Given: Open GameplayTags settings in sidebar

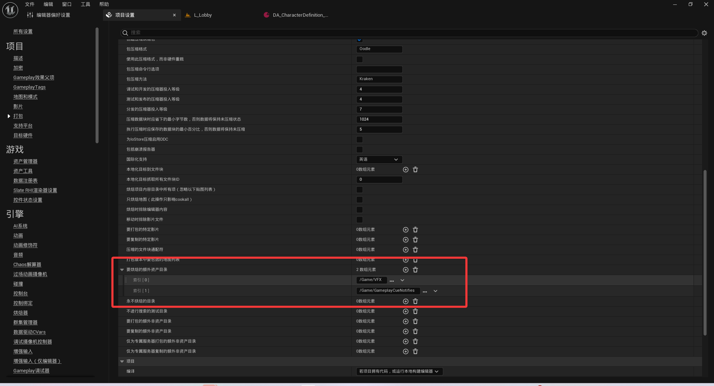Looking at the screenshot, I should coord(29,87).
